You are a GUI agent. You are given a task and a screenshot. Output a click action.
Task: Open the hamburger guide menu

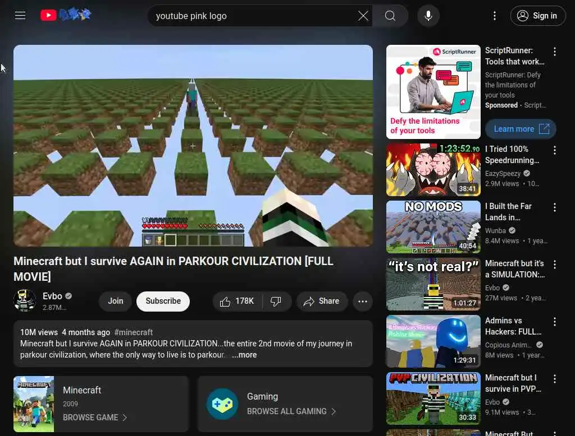coord(20,15)
